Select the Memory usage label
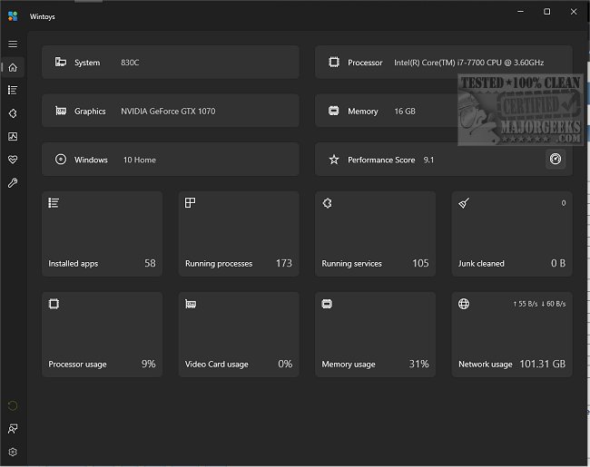Screen dimensions: 590x467 [x=349, y=365]
